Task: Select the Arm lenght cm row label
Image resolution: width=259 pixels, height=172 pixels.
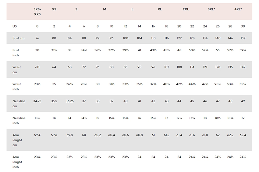Action: pyautogui.click(x=17, y=140)
